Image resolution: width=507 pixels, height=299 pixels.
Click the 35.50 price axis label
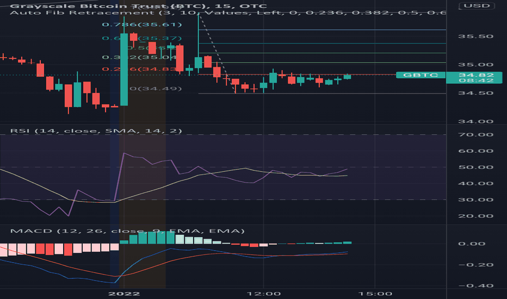pos(475,36)
